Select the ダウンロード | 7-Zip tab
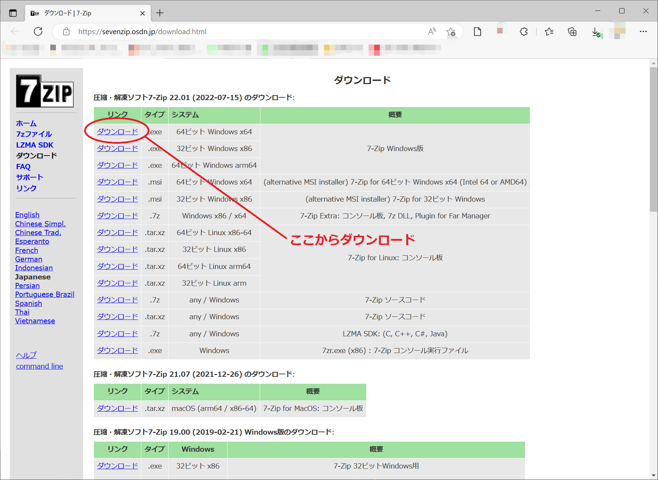Image resolution: width=658 pixels, height=480 pixels. [87, 13]
